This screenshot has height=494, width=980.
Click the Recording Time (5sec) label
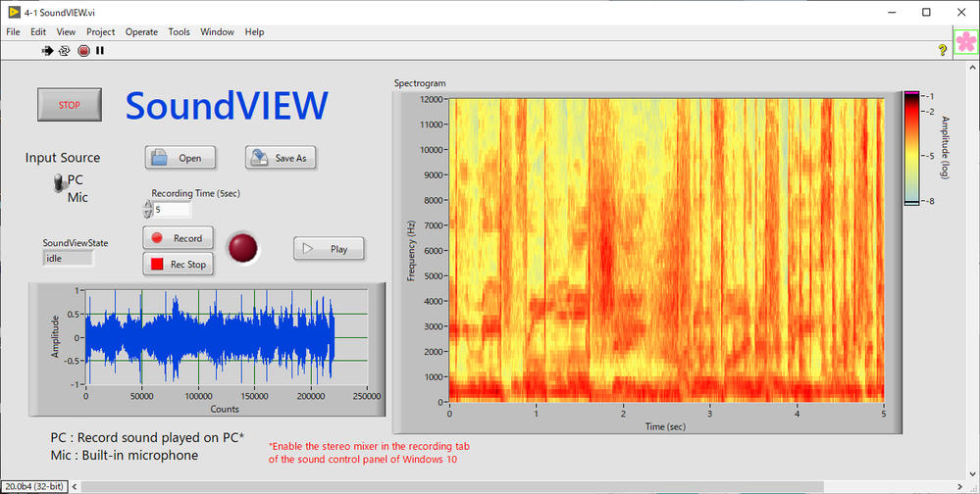coord(195,194)
